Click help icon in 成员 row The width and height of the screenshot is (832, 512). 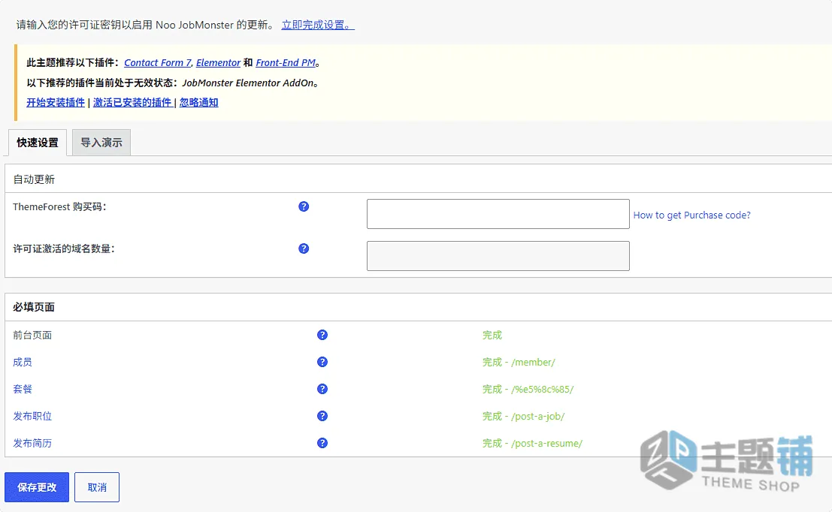click(x=322, y=362)
